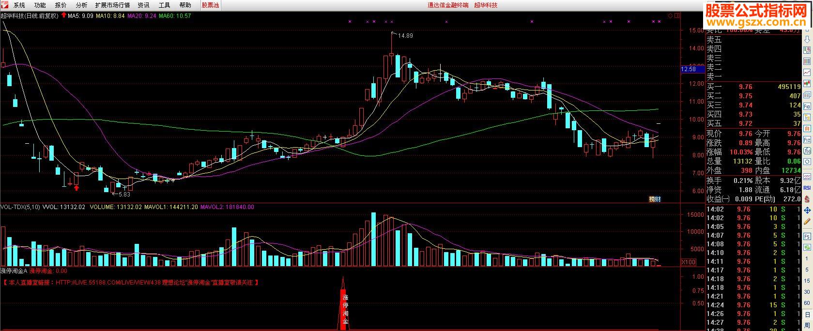The image size is (813, 331).
Task: Click the diamond icon above the price axis
Action: coord(670,15)
